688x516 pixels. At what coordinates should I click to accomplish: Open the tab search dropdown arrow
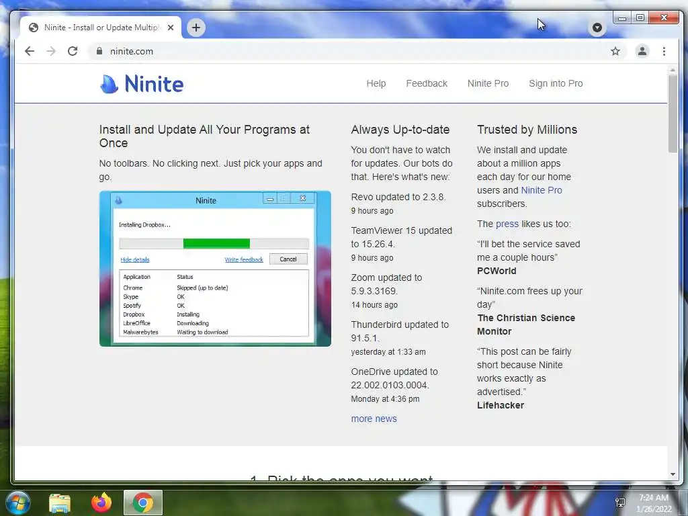click(597, 28)
